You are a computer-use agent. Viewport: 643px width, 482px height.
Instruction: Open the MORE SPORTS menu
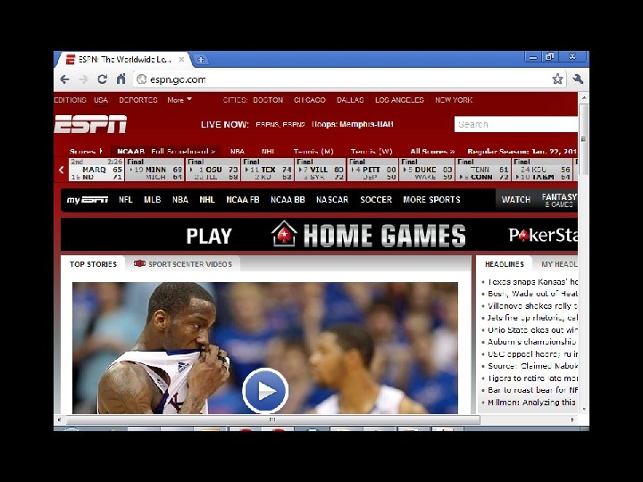coord(431,200)
